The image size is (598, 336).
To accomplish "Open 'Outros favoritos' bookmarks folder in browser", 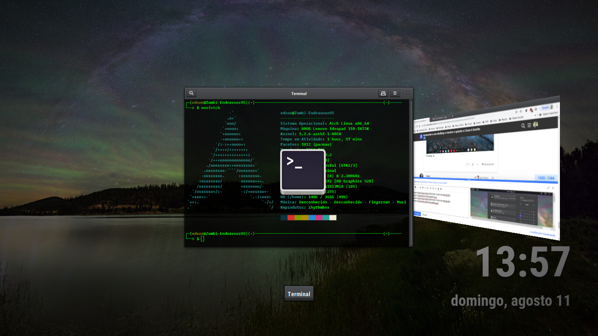I will [x=549, y=114].
